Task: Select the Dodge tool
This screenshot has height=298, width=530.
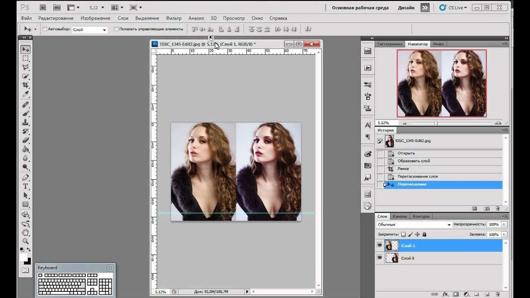Action: pyautogui.click(x=26, y=167)
